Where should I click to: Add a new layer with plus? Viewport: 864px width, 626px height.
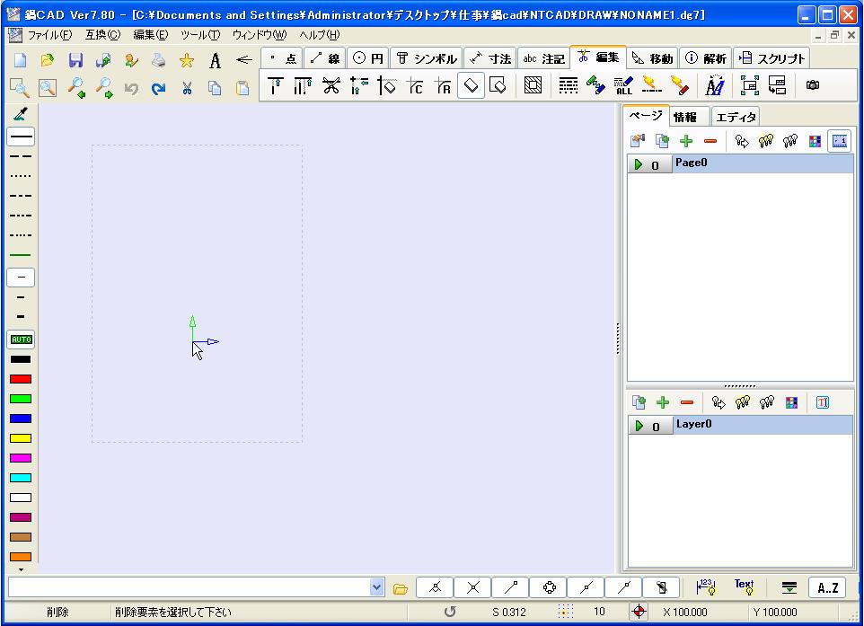pos(663,403)
